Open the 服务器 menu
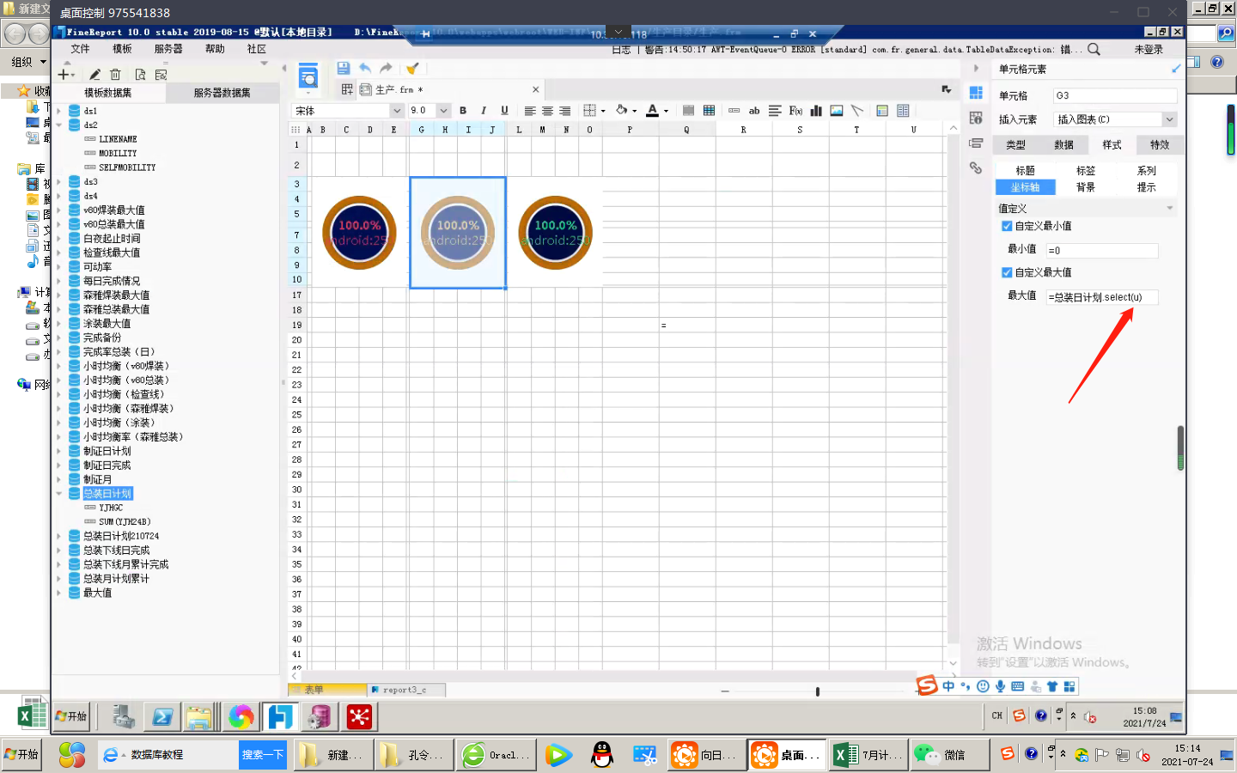Viewport: 1237px width, 773px height. 168,49
